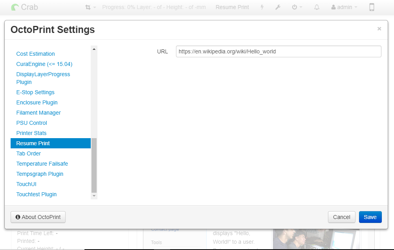Select Enclosure Plugin settings
The height and width of the screenshot is (250, 394).
tap(37, 103)
